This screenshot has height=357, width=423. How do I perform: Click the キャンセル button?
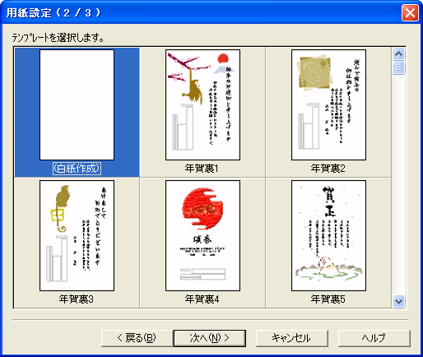coord(291,338)
